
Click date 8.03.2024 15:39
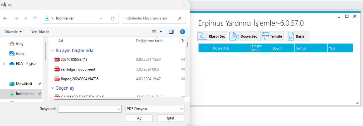tap(148, 59)
